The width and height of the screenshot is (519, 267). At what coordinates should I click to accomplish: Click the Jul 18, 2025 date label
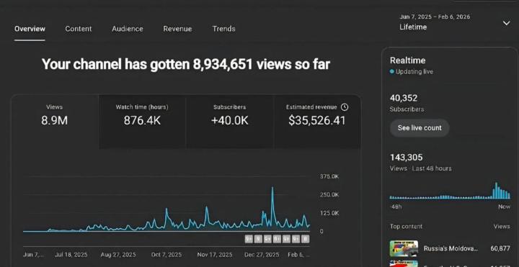[x=71, y=255]
